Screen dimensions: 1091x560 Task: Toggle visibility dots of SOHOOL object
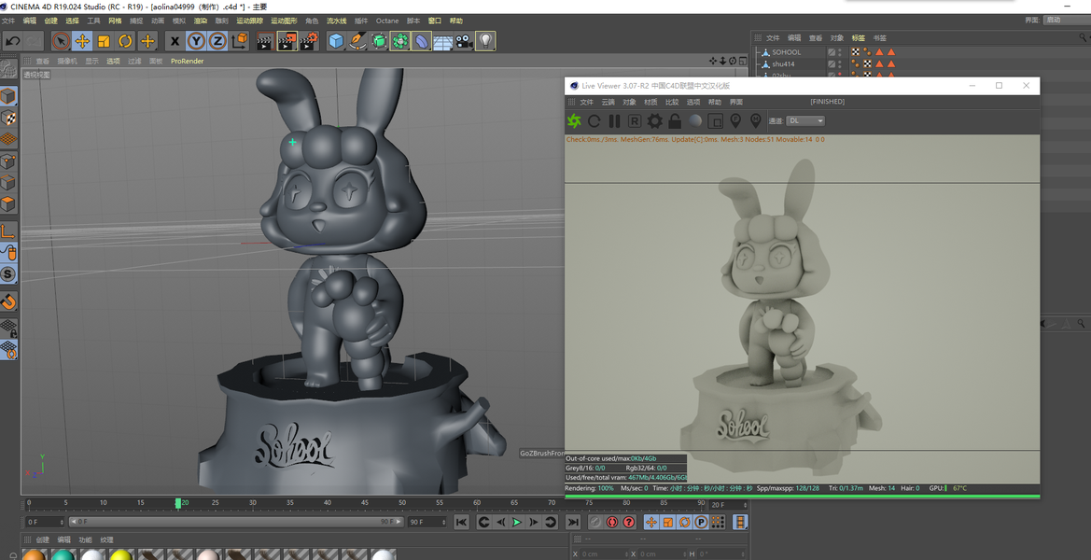point(840,52)
